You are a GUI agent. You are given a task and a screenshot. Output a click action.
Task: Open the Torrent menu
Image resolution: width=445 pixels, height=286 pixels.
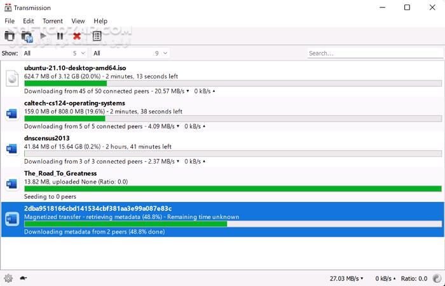(53, 21)
